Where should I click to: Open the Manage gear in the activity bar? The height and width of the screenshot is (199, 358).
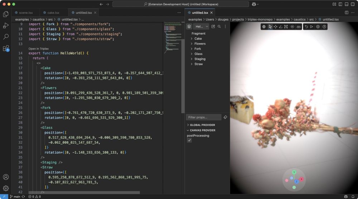6,188
